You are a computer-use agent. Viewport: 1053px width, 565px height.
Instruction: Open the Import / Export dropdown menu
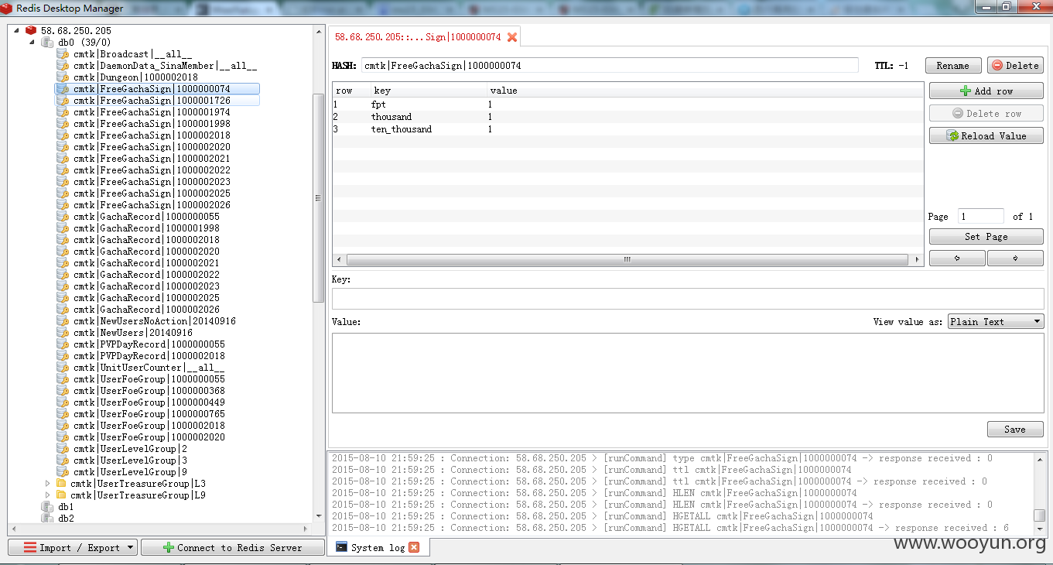click(73, 547)
